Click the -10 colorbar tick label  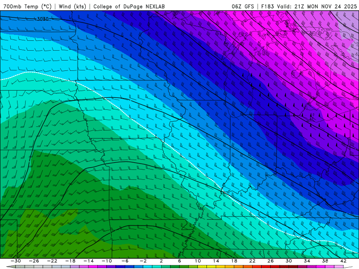[107, 261]
